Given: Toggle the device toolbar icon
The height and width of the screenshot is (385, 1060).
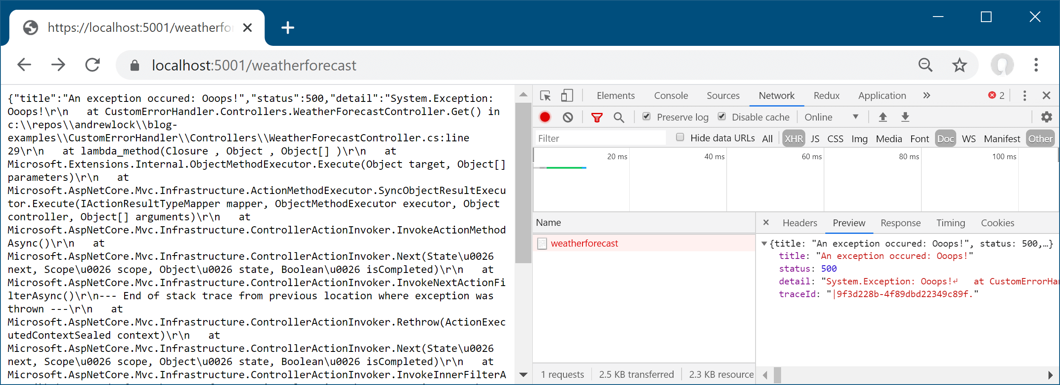Looking at the screenshot, I should click(x=567, y=96).
